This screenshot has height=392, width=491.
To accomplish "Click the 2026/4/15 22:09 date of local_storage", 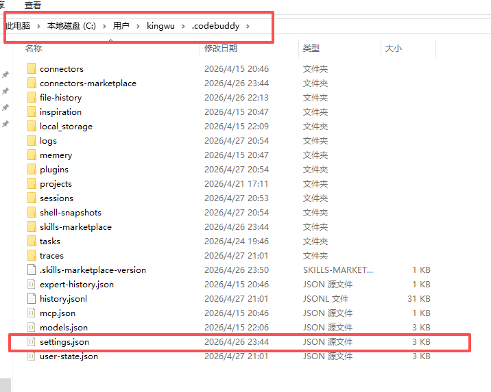I will pos(237,126).
